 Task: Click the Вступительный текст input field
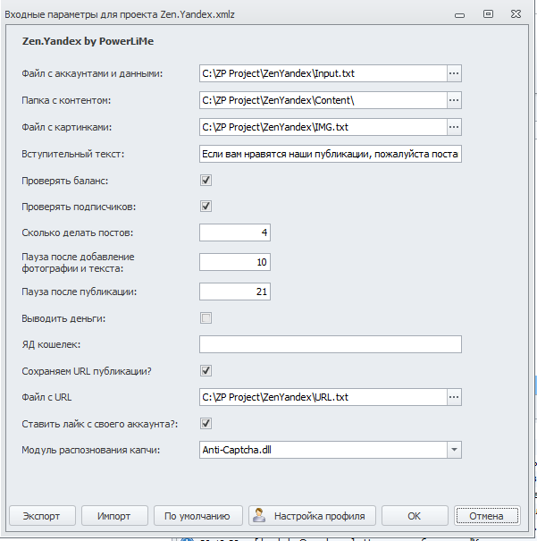click(331, 154)
